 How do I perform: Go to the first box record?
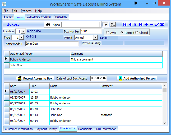pyautogui.click(x=125, y=25)
